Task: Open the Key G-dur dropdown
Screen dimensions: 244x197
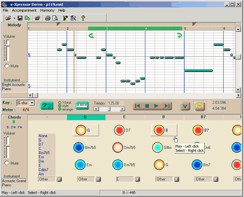Action: pyautogui.click(x=32, y=103)
